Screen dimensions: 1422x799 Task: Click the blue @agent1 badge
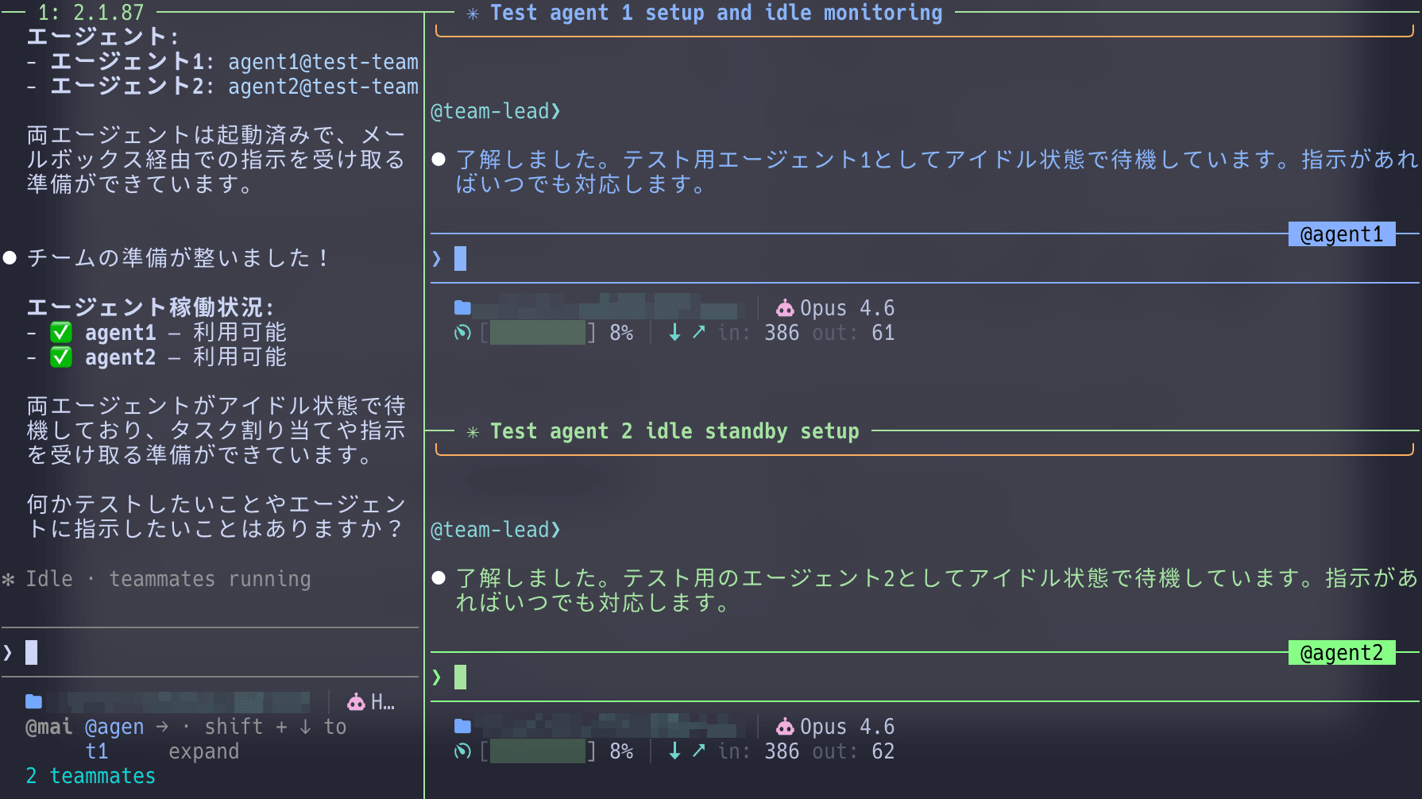(1341, 234)
